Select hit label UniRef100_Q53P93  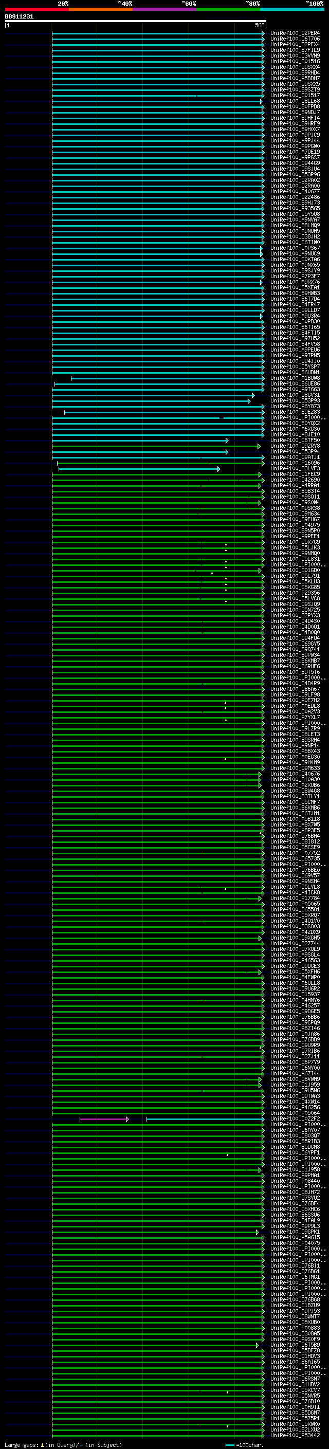[295, 401]
